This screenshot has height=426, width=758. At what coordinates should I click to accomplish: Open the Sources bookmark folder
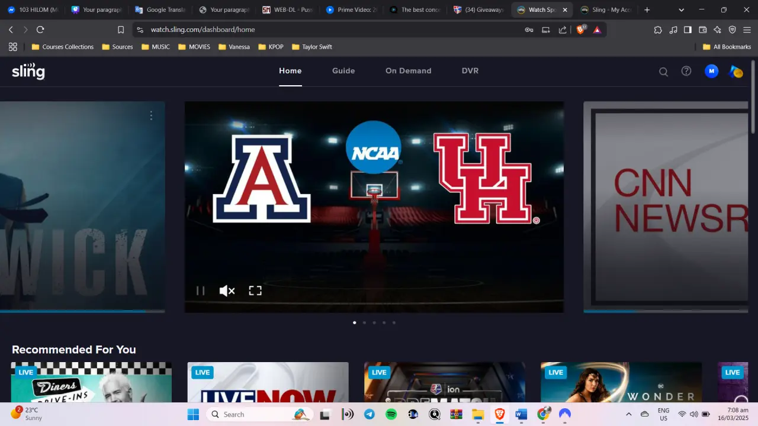pyautogui.click(x=117, y=47)
